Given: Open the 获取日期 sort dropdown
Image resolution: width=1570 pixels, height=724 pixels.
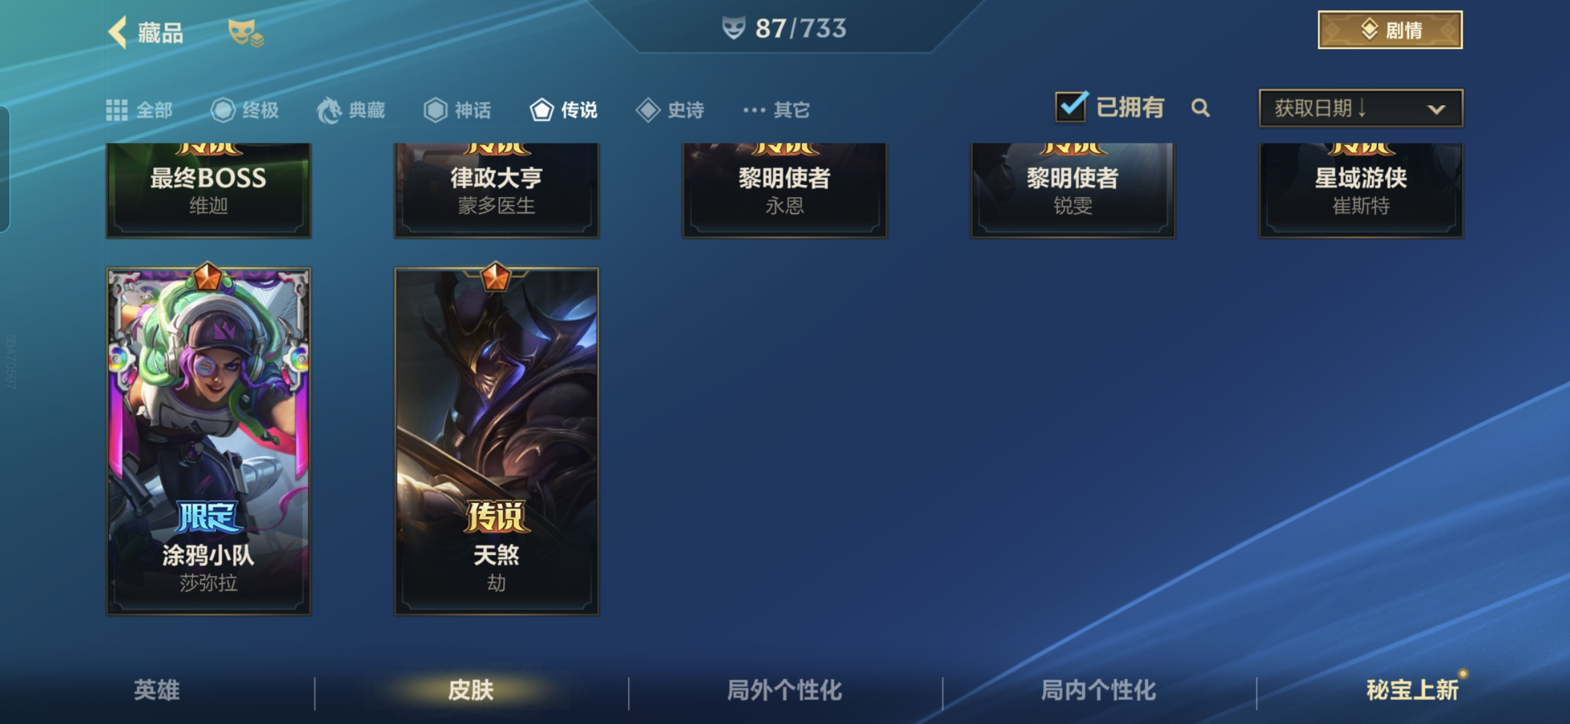Looking at the screenshot, I should pos(1361,108).
